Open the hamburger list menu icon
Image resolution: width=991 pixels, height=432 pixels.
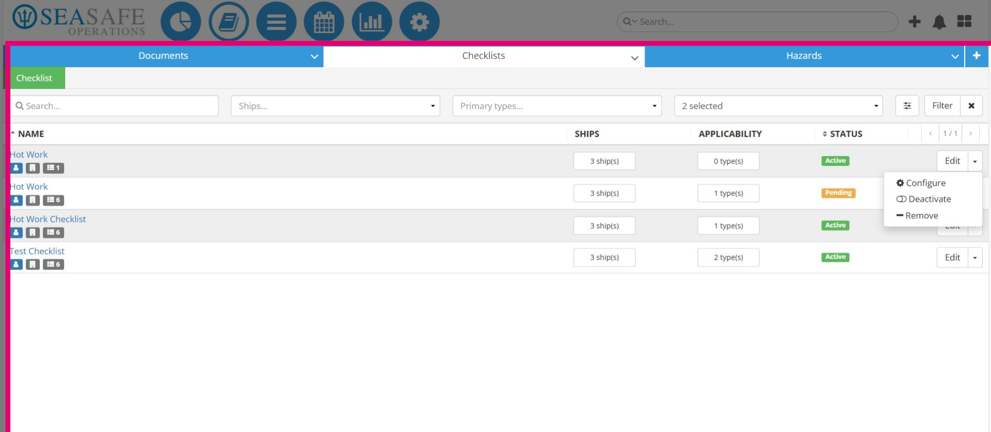click(x=276, y=22)
